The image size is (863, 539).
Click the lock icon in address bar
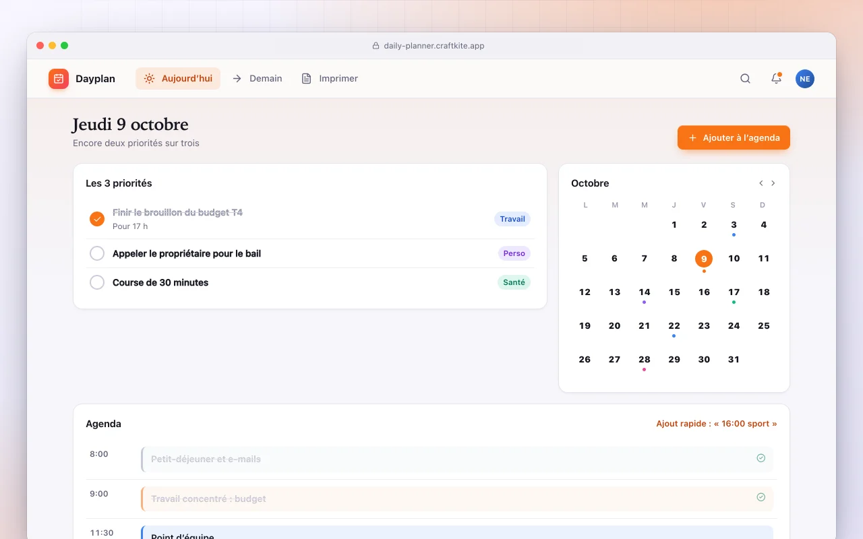click(376, 46)
